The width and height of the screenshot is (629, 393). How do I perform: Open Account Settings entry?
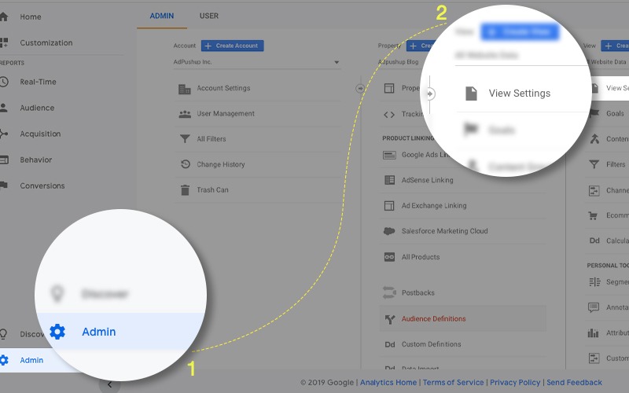pyautogui.click(x=223, y=89)
